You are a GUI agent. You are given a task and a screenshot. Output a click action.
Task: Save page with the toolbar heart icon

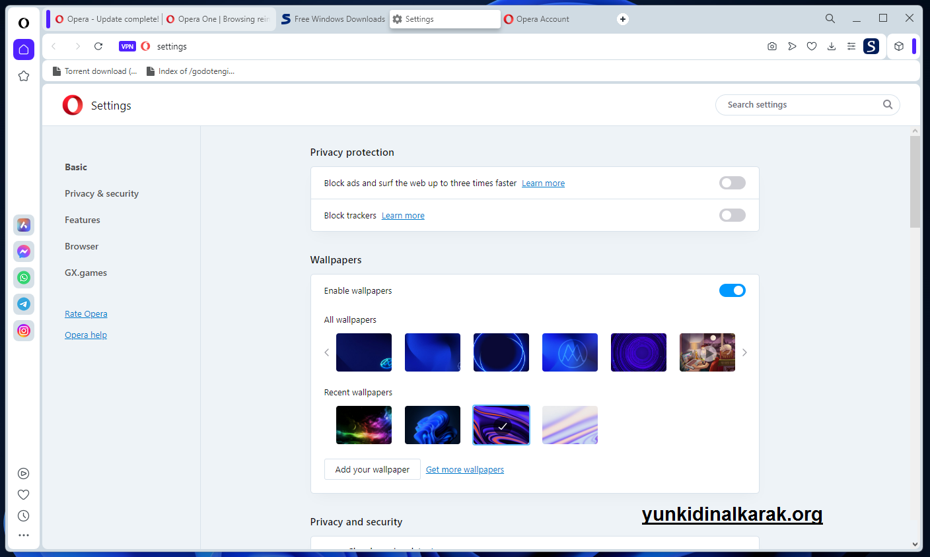point(812,46)
